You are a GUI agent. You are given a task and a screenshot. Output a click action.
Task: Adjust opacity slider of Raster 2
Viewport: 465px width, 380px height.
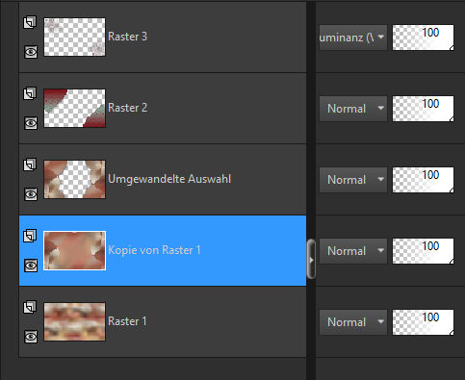pyautogui.click(x=423, y=109)
